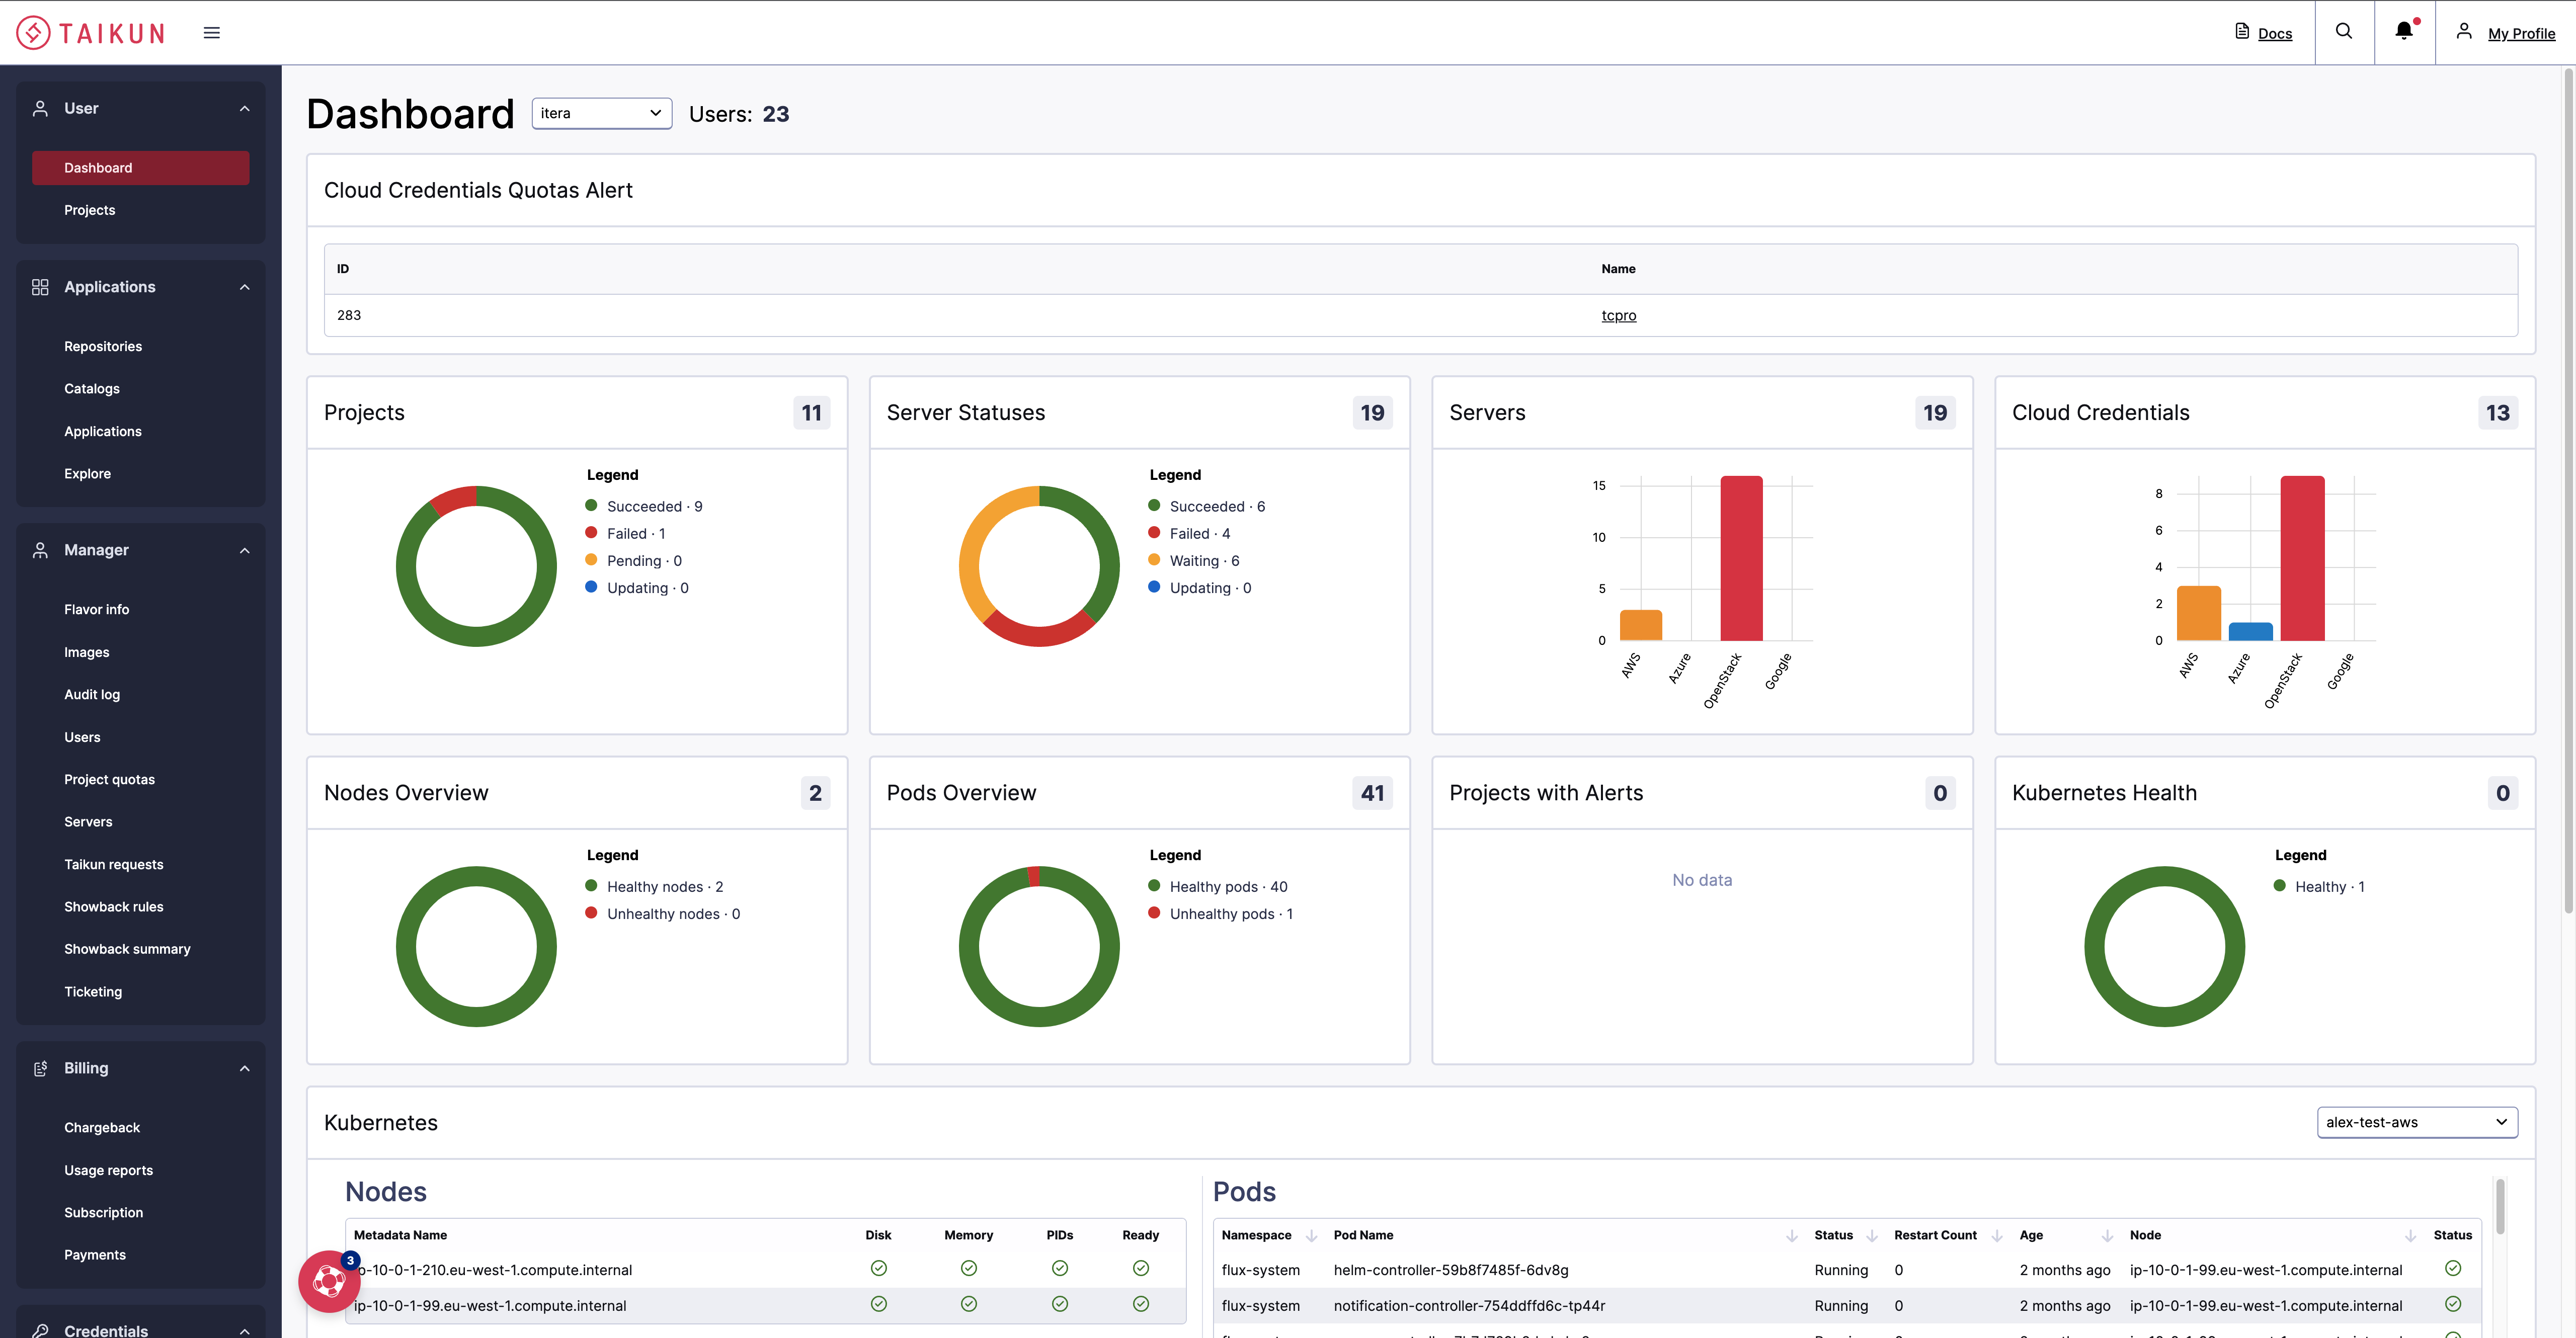Viewport: 2576px width, 1338px height.
Task: Click the hamburger menu icon
Action: 211,33
